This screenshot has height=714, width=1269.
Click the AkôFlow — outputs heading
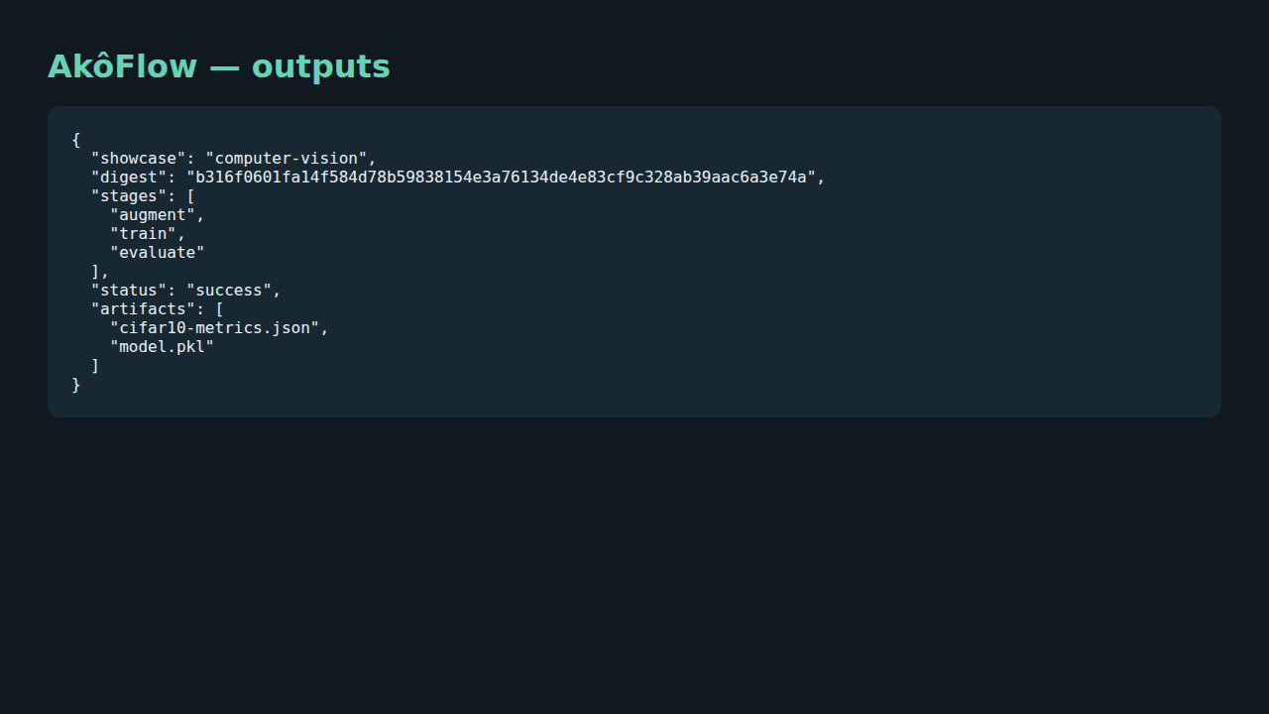point(219,66)
